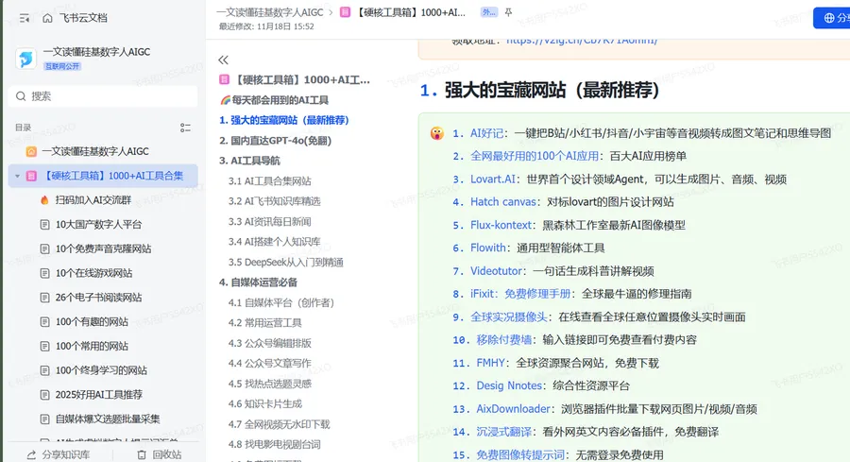The width and height of the screenshot is (850, 462).
Task: Open the 全网最好用的100个AI应用 link
Action: point(535,156)
